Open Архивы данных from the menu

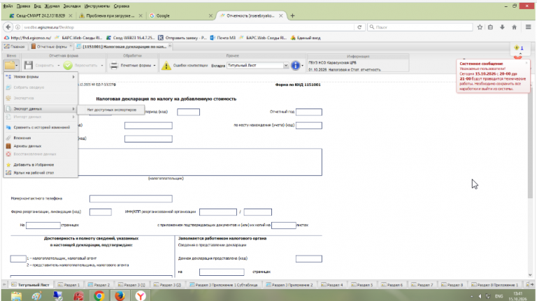pos(41,146)
